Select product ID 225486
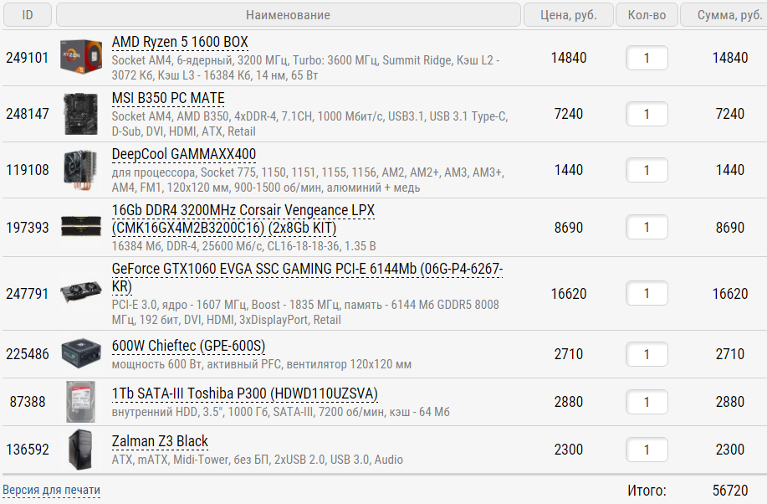The height and width of the screenshot is (504, 767). click(28, 353)
